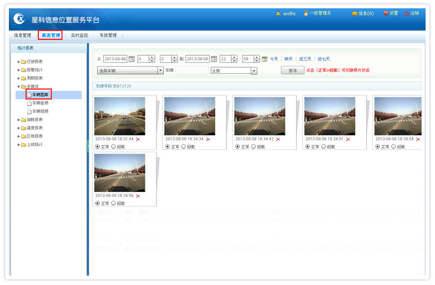Viewport: 435px width, 285px height.
Task: Expand the 行驶报表 folder in the tree
Action: 19,61
